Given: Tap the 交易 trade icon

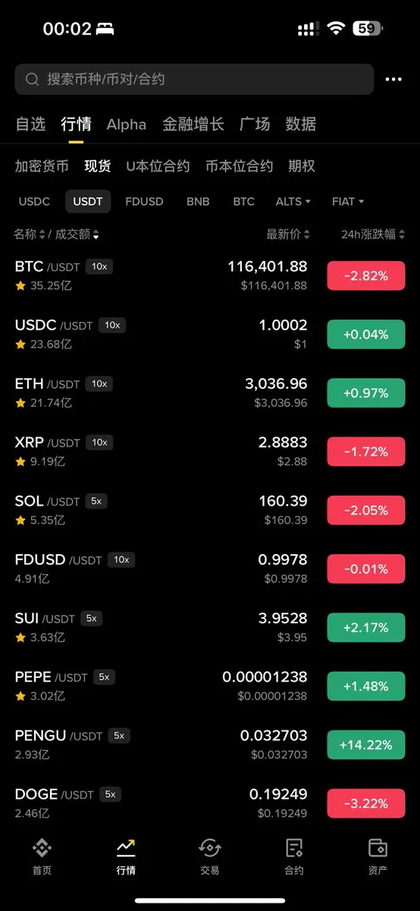Looking at the screenshot, I should (x=210, y=848).
